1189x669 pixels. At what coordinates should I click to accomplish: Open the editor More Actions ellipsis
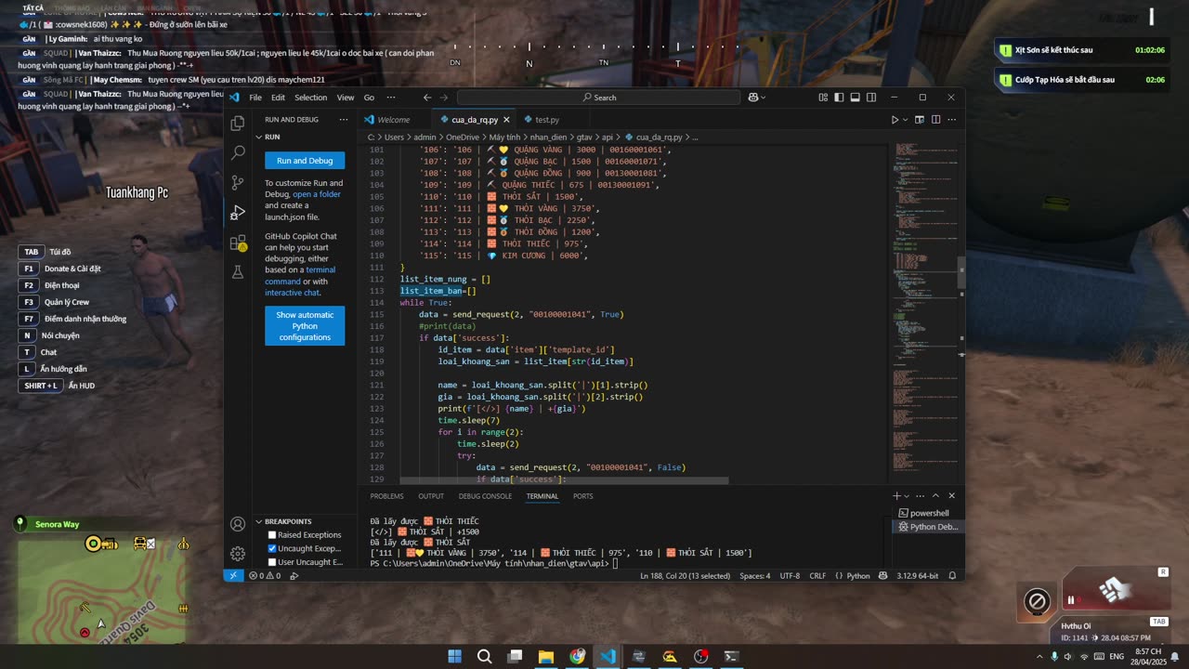pyautogui.click(x=951, y=120)
